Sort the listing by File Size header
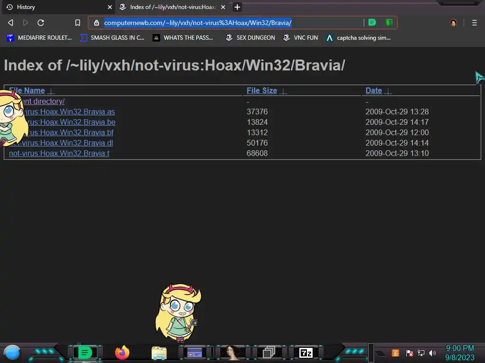The height and width of the screenshot is (363, 485). [x=261, y=90]
